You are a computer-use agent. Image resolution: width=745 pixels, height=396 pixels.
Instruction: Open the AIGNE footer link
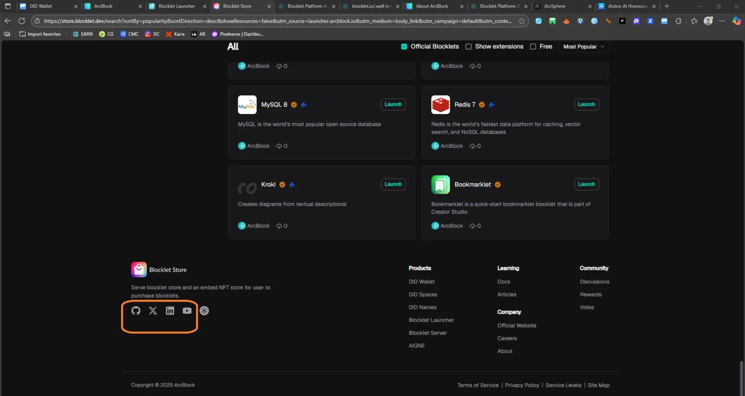point(417,346)
